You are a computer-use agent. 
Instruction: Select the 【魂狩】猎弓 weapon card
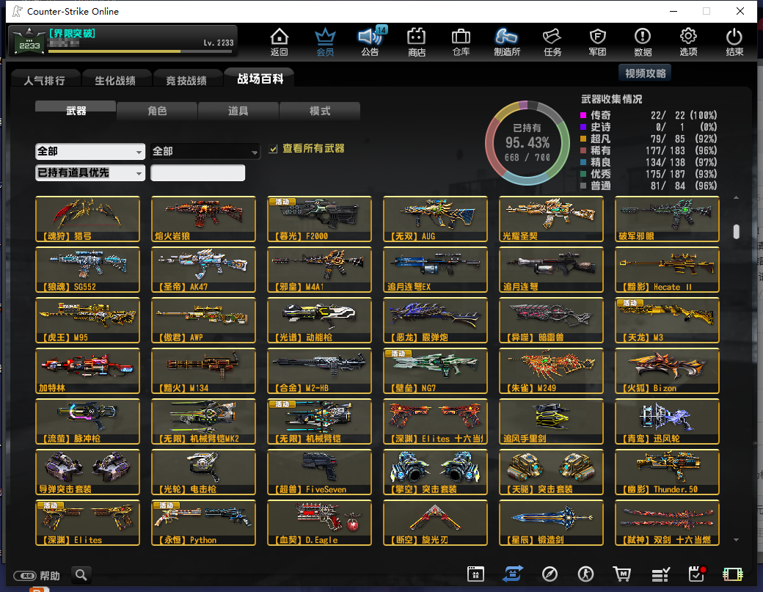pos(87,219)
